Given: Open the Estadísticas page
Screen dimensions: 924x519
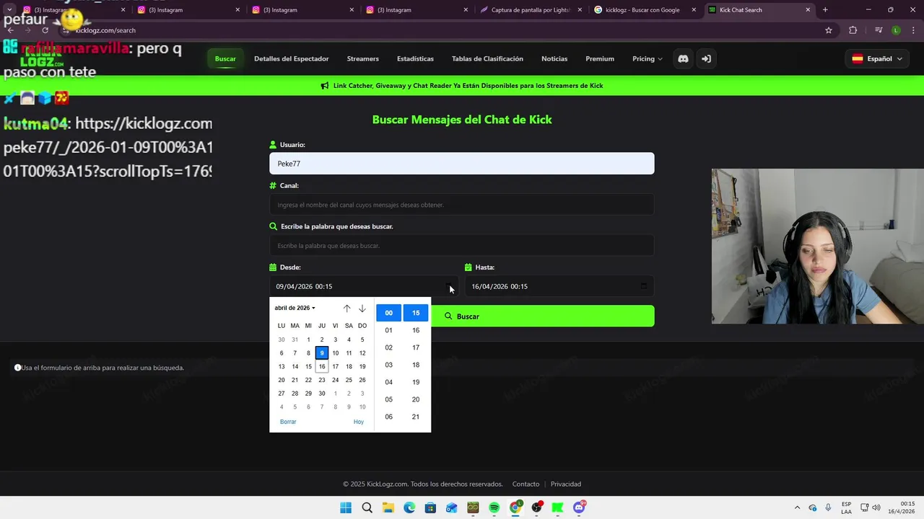Looking at the screenshot, I should pyautogui.click(x=415, y=58).
